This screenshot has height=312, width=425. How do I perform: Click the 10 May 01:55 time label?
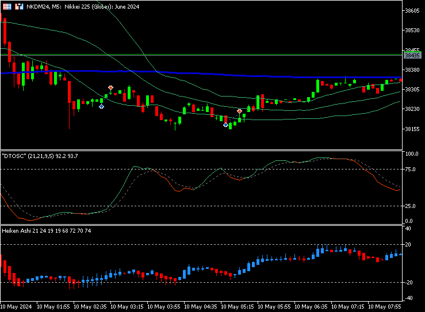click(x=53, y=307)
